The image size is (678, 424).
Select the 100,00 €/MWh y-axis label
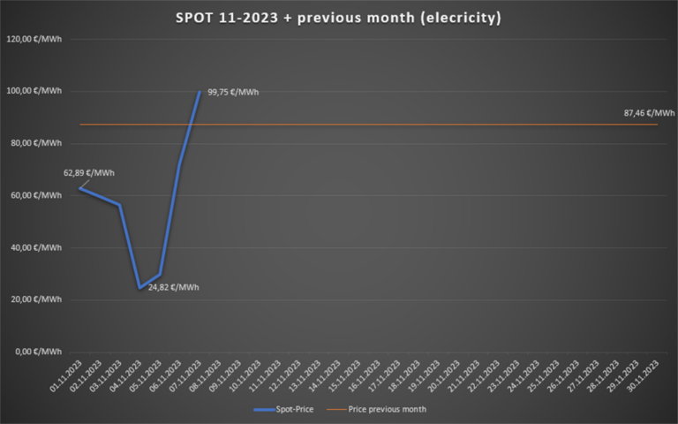tap(34, 91)
